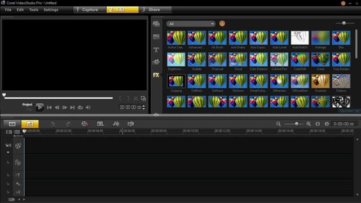Open the Auto Music icon
This screenshot has height=203, width=361.
coord(130,124)
